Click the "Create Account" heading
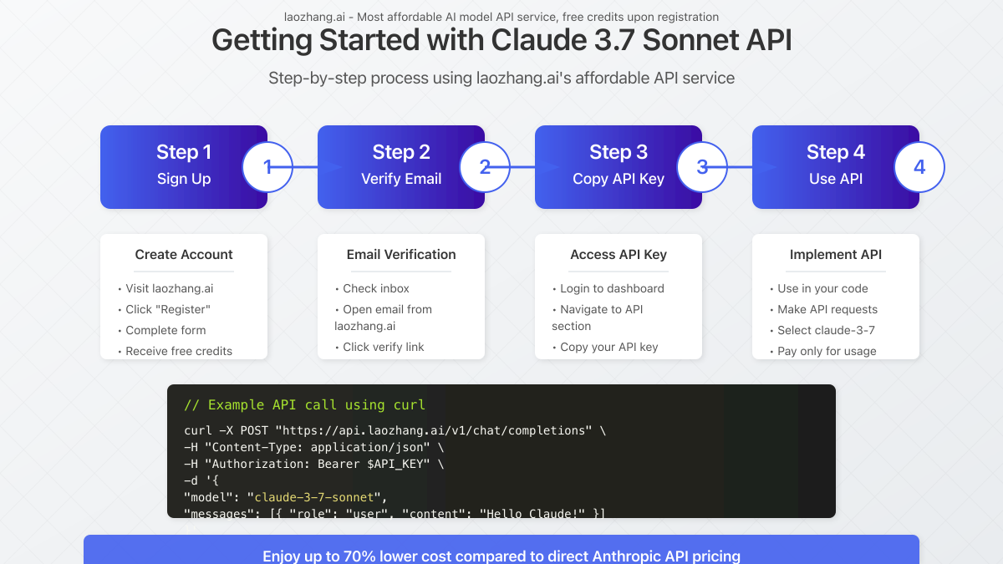This screenshot has height=564, width=1003. coord(184,255)
